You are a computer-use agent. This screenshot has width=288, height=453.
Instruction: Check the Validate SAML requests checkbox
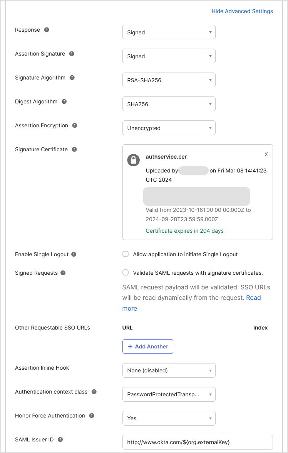point(125,272)
